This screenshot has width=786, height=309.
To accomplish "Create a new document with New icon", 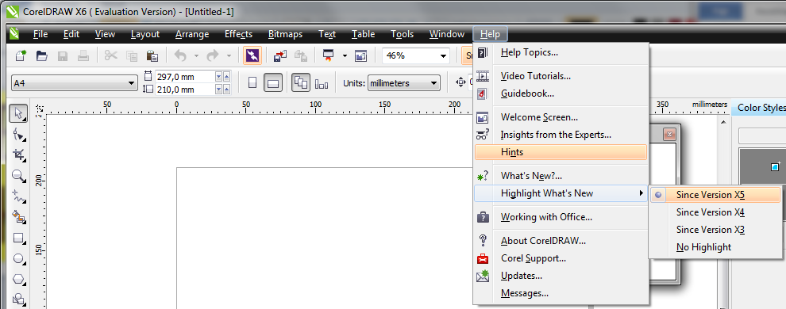I will point(21,56).
